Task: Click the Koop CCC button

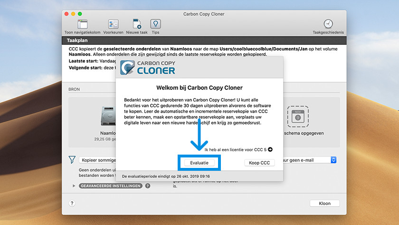Action: [259, 163]
